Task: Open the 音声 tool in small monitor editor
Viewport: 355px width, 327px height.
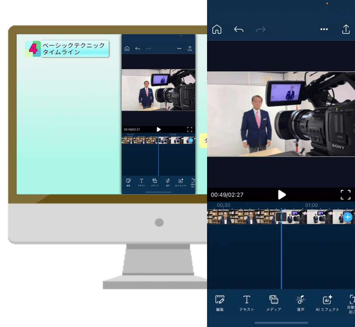Action: tap(168, 182)
